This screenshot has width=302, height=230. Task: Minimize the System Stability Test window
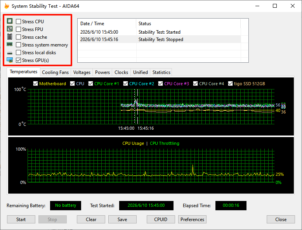[x=257, y=6]
